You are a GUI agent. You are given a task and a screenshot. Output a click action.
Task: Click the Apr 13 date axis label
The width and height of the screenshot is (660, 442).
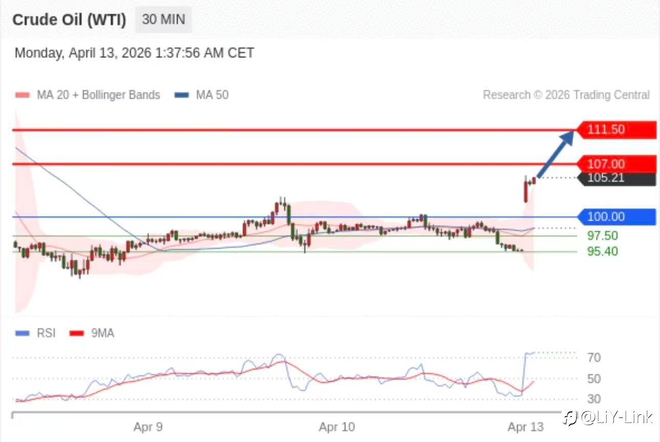525,427
